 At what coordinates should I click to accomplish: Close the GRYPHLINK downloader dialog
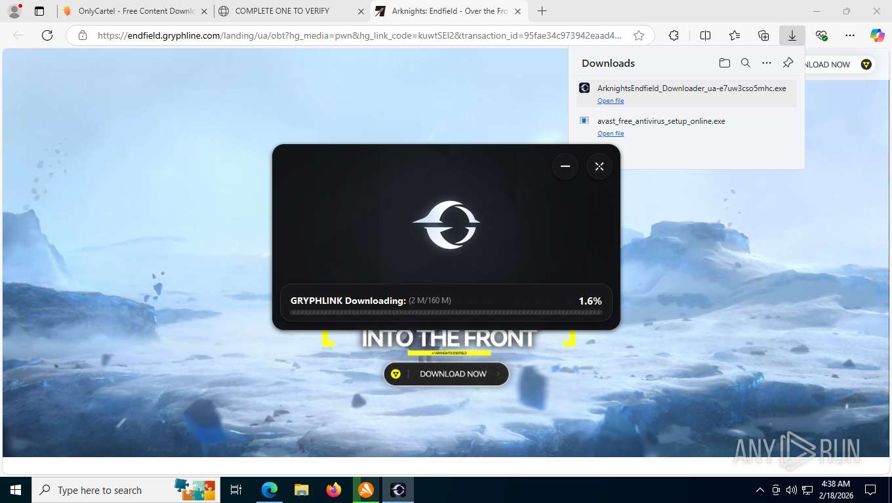click(x=599, y=166)
